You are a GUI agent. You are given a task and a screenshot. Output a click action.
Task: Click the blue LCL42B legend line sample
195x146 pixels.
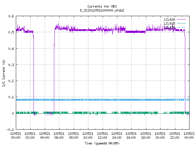(x=181, y=27)
